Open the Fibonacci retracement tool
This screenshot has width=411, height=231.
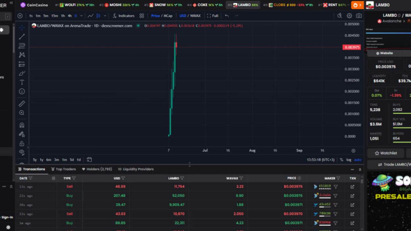click(22, 46)
